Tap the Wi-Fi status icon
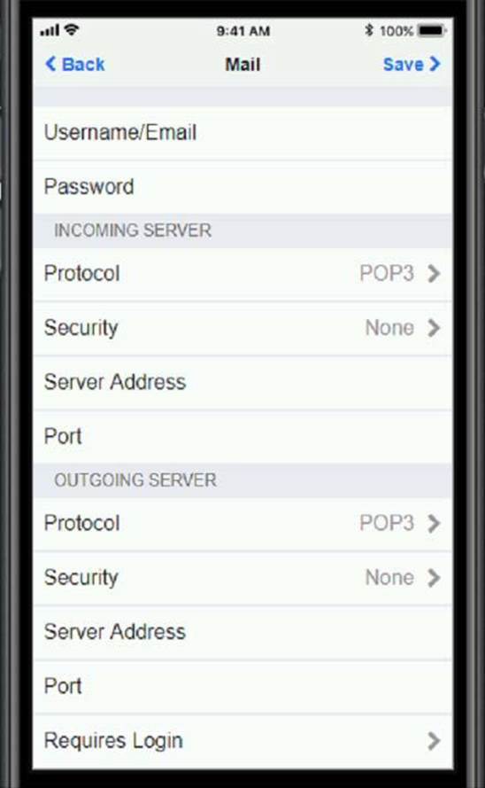The height and width of the screenshot is (788, 485). coord(72,29)
